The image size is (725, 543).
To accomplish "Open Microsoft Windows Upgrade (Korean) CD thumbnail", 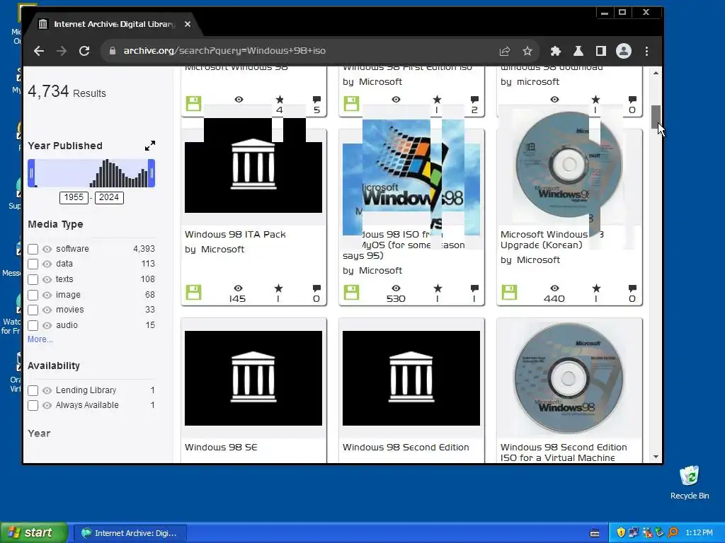I will click(569, 166).
